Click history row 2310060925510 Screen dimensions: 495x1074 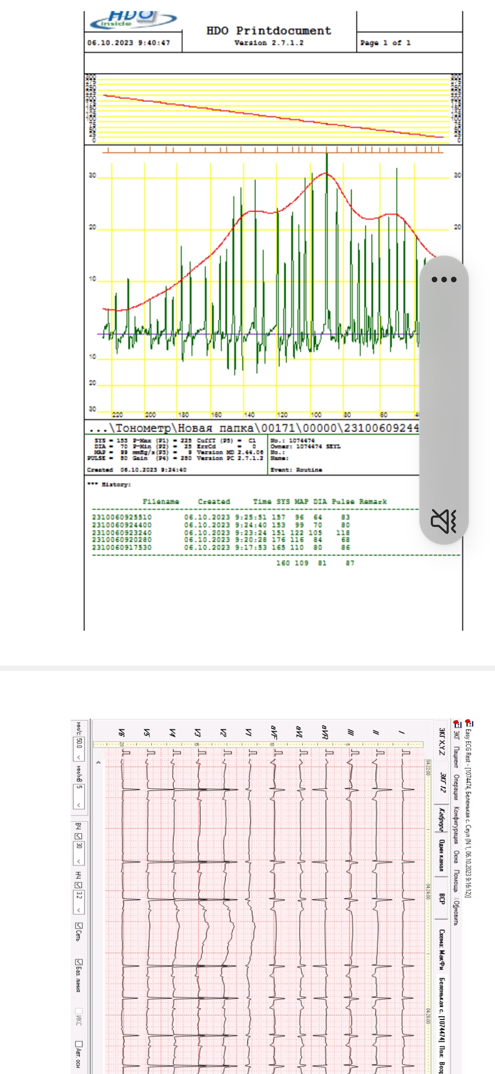point(221,517)
